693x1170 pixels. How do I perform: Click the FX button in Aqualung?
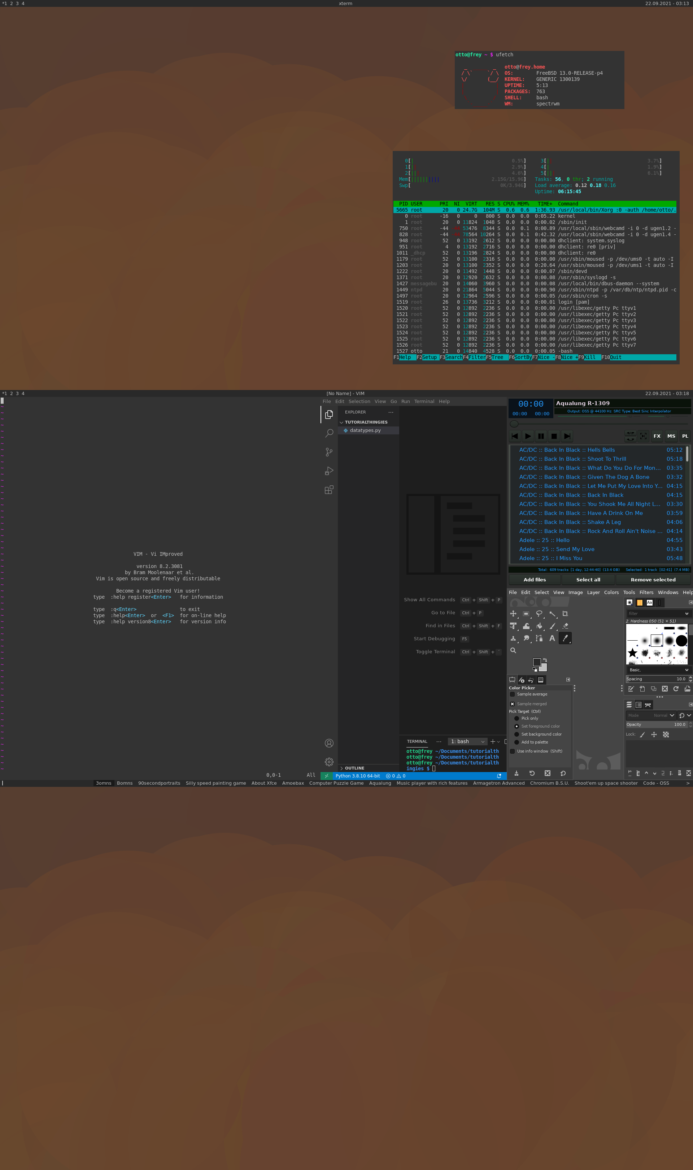pyautogui.click(x=657, y=436)
